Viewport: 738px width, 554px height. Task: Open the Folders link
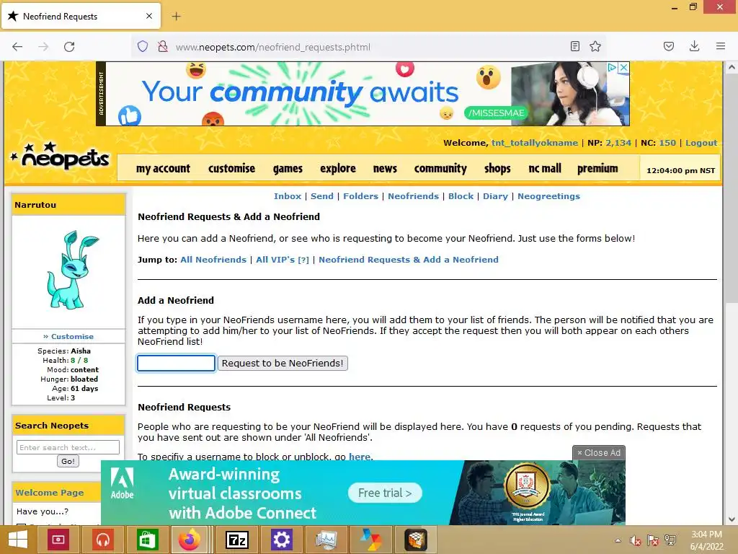(x=360, y=196)
